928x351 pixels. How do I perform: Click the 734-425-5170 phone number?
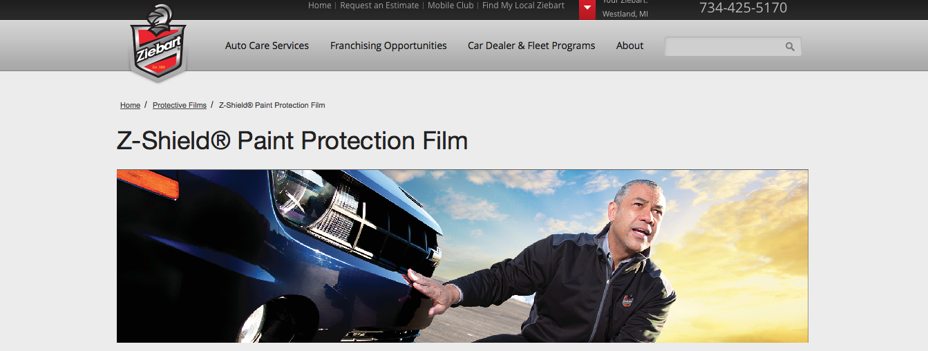(743, 8)
